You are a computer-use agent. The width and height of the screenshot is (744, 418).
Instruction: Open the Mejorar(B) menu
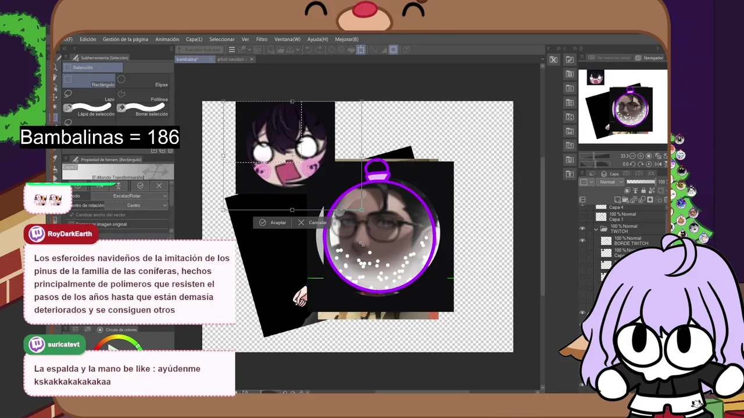tap(347, 39)
